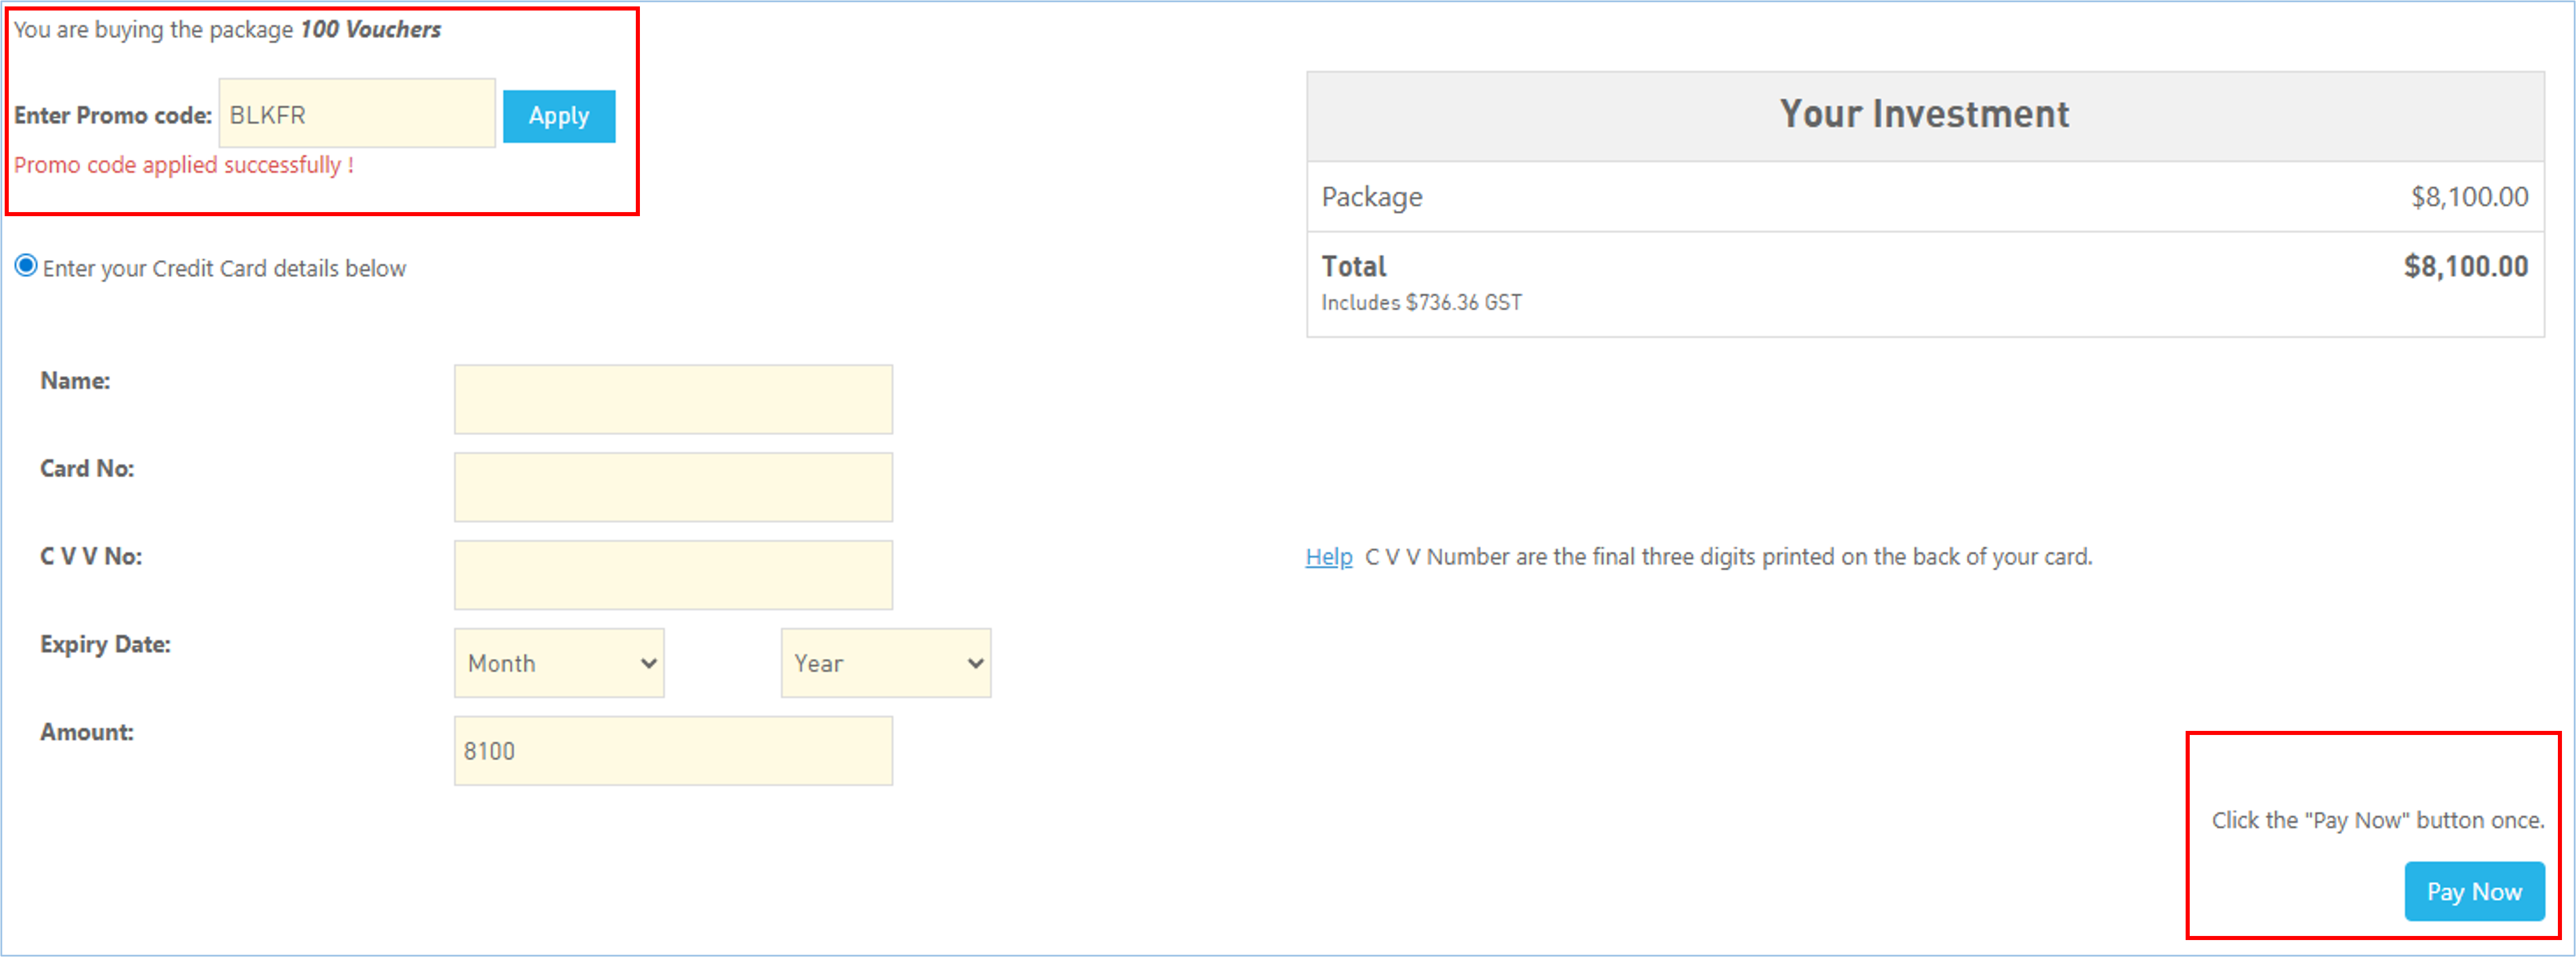Click the Pay Now button once instruction text

2377,820
